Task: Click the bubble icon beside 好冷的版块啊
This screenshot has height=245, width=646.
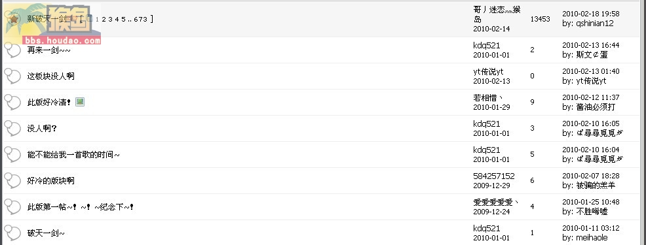Action: [12, 180]
